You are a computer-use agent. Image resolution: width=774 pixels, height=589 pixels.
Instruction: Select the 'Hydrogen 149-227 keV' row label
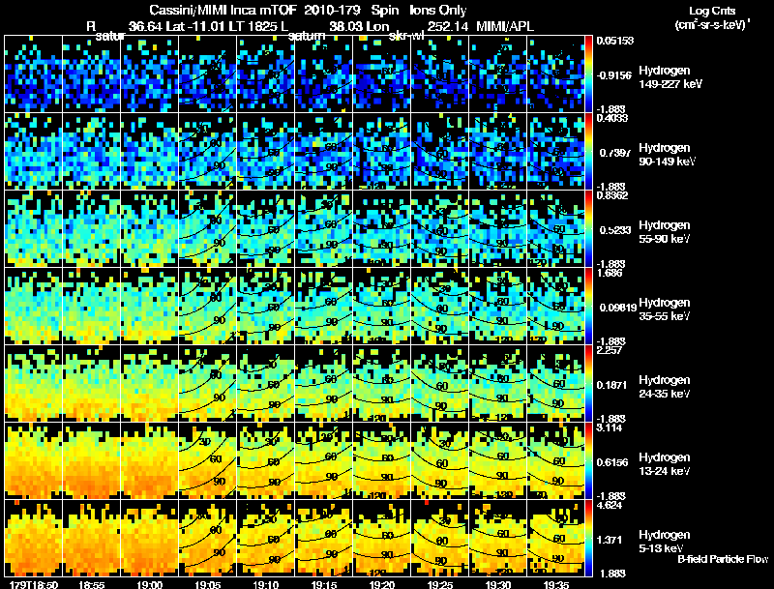(x=670, y=77)
